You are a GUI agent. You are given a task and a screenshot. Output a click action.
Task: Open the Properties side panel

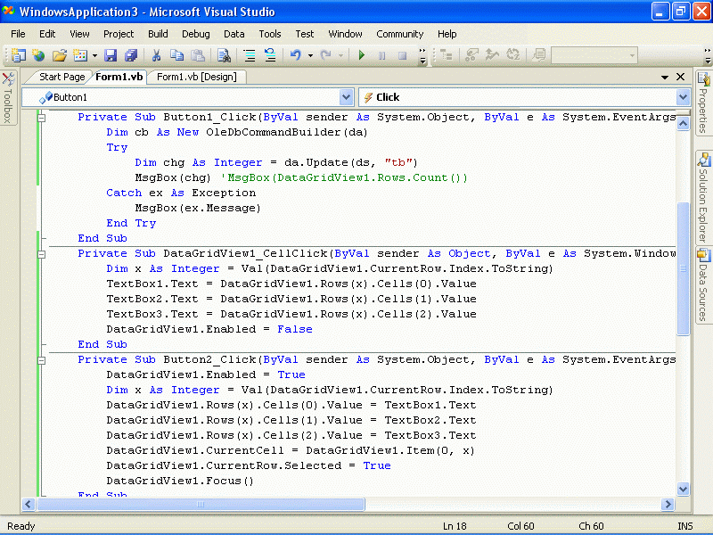tap(703, 103)
